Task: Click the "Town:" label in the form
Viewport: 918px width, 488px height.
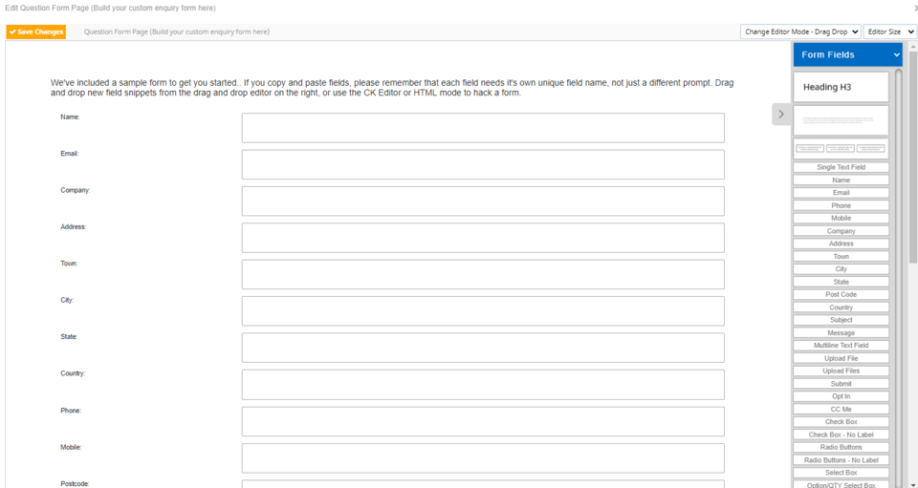Action: 69,264
